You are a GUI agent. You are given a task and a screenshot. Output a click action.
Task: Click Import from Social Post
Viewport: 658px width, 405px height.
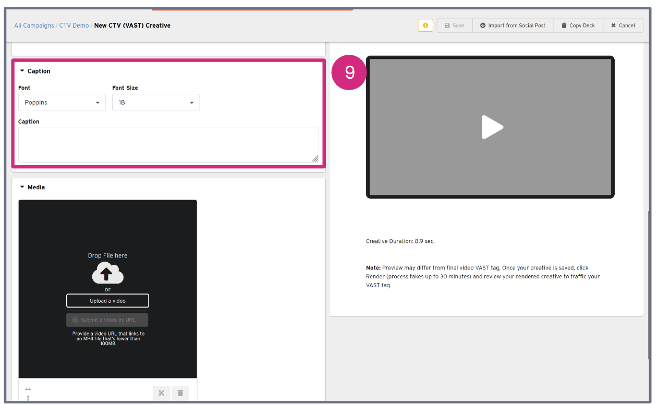[513, 26]
